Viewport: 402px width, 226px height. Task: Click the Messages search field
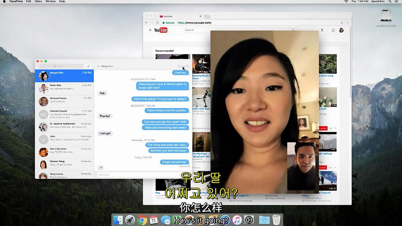[61, 66]
